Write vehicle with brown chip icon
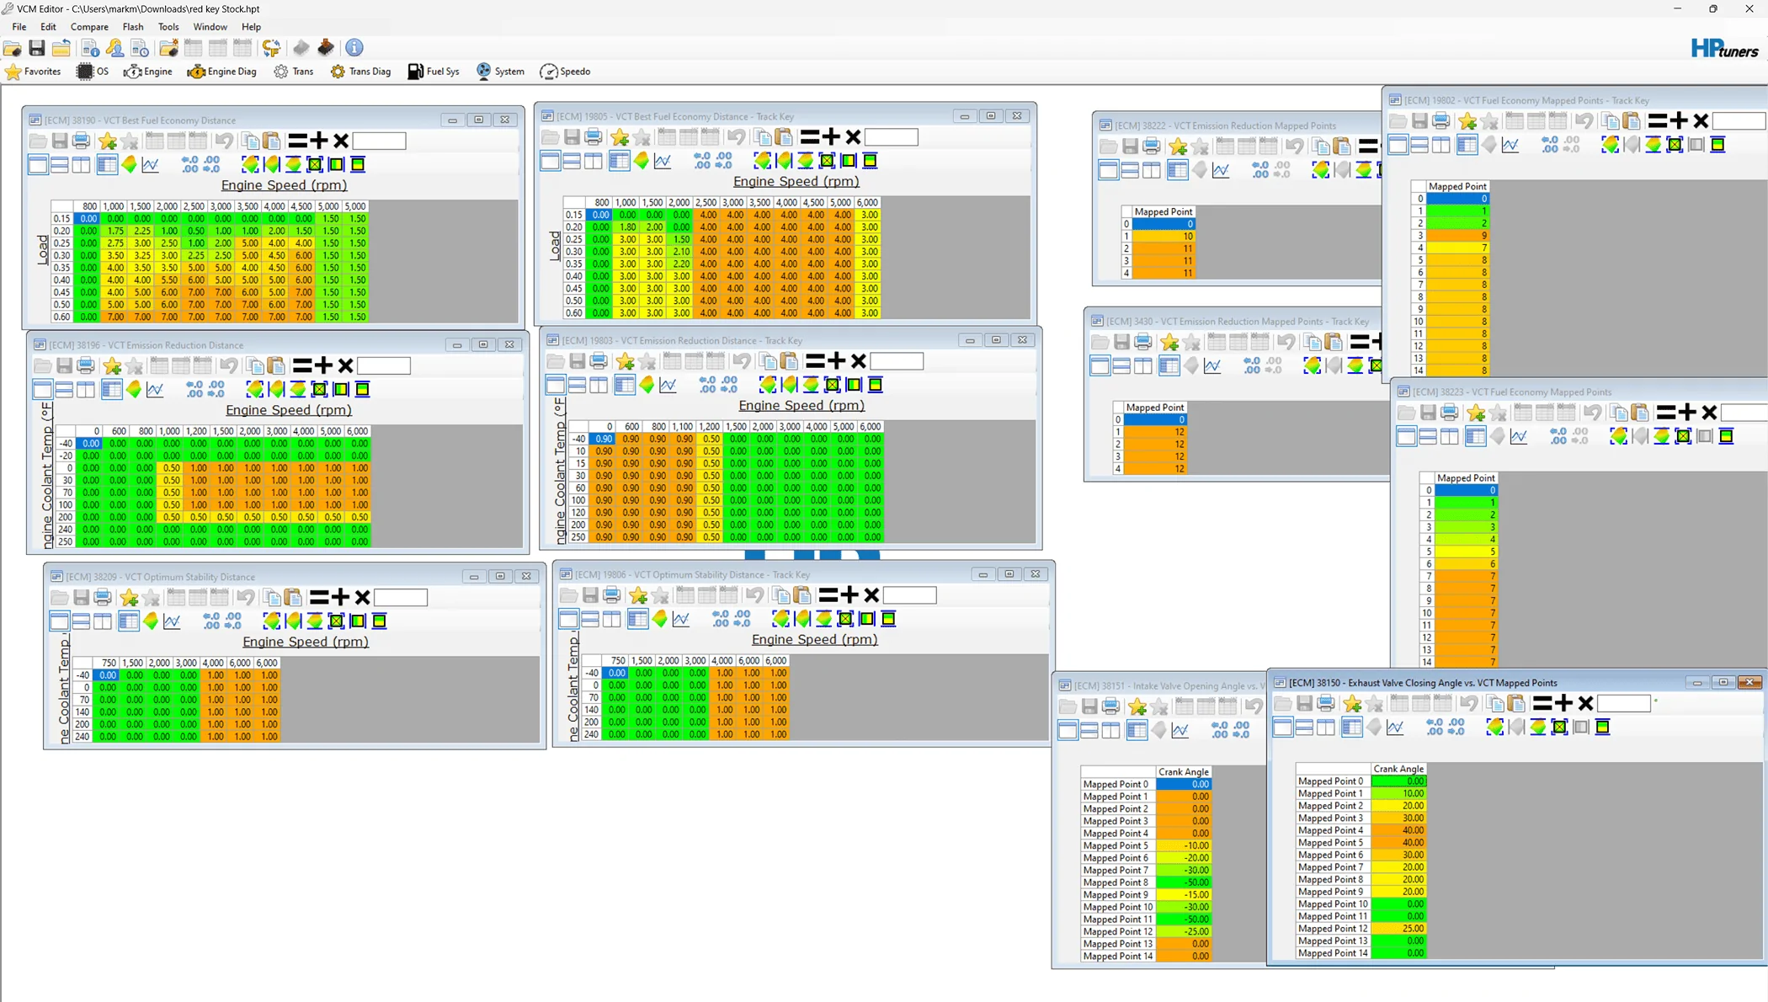Screen dimensions: 1768x1002 (326, 48)
